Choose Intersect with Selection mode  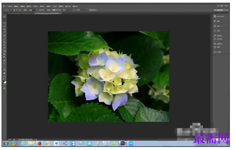tap(20, 10)
